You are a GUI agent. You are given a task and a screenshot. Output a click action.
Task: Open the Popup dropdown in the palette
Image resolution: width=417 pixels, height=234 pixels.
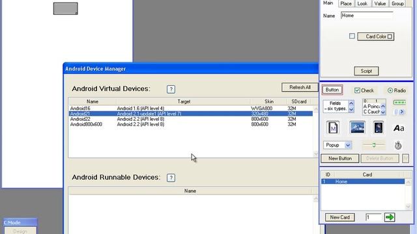click(338, 145)
